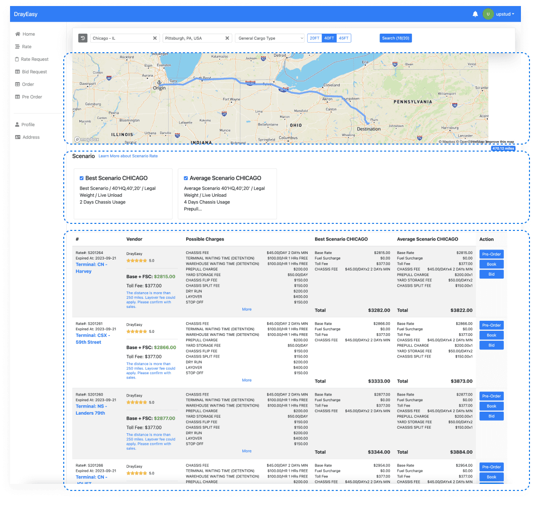Select the 20FT container size

pos(315,38)
